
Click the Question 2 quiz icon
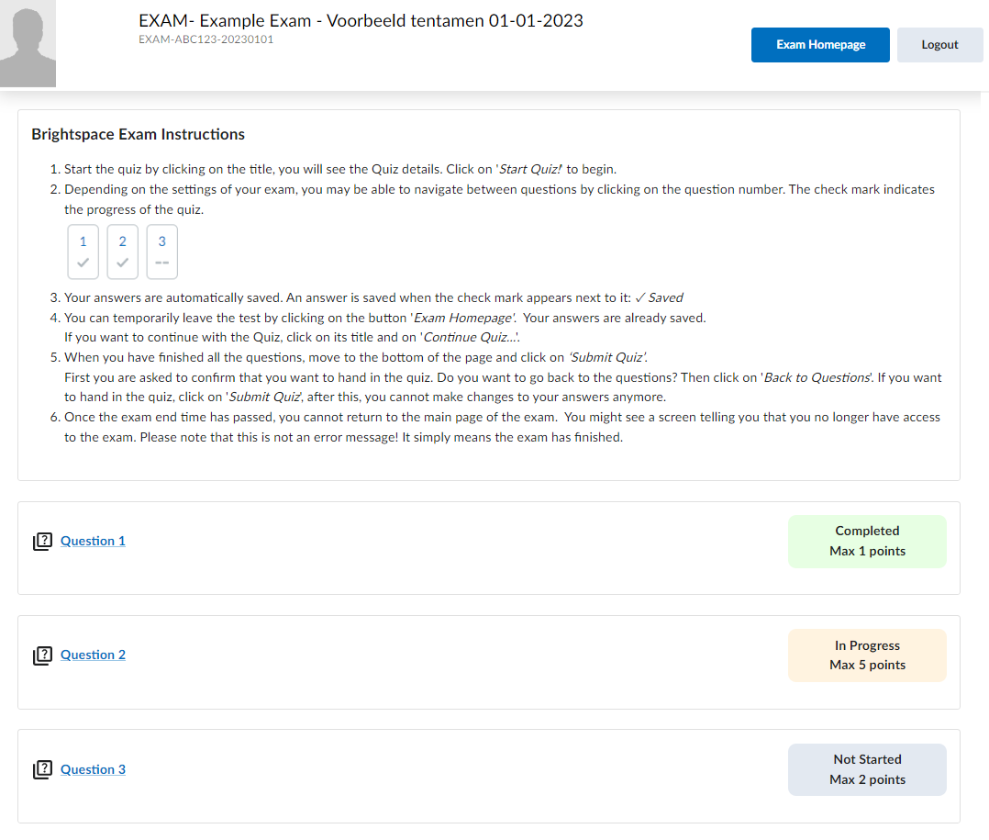[x=43, y=655]
